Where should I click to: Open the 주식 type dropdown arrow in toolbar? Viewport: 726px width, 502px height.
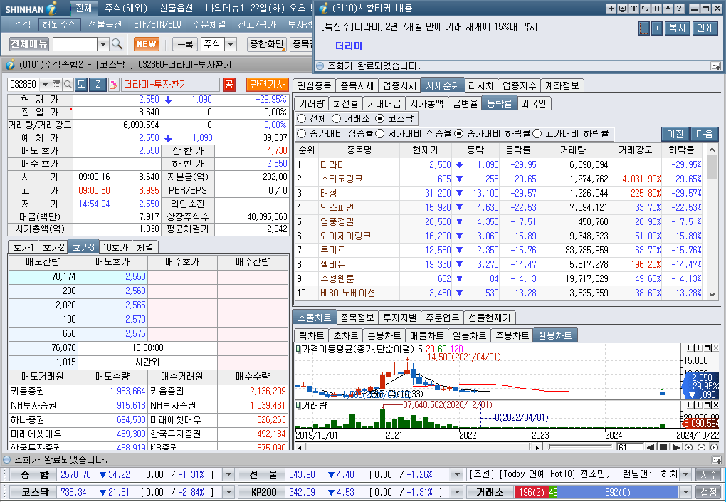tap(231, 44)
